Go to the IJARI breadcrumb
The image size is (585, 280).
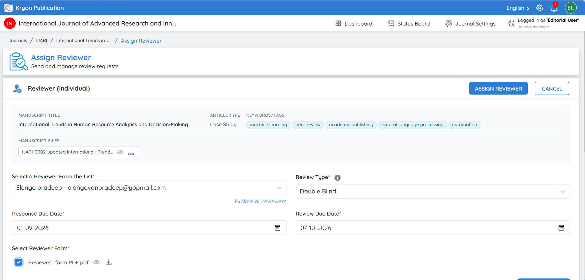[42, 41]
